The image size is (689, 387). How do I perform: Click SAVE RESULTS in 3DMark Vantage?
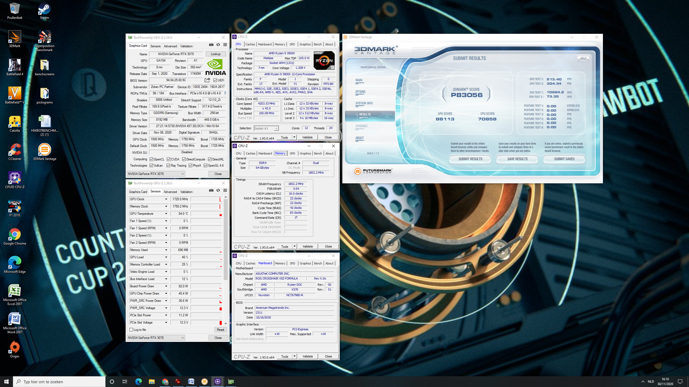click(517, 159)
